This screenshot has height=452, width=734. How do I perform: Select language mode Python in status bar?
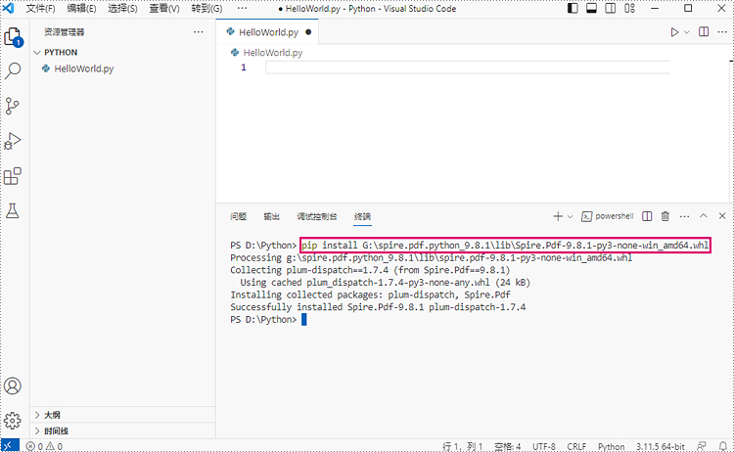pyautogui.click(x=611, y=447)
